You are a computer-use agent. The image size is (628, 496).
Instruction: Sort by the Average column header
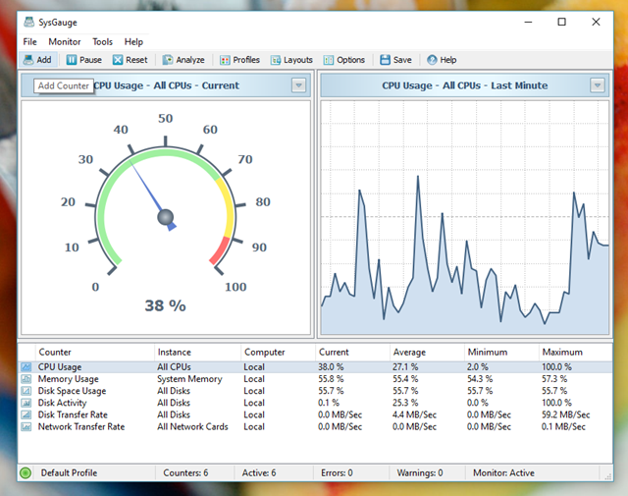(428, 352)
